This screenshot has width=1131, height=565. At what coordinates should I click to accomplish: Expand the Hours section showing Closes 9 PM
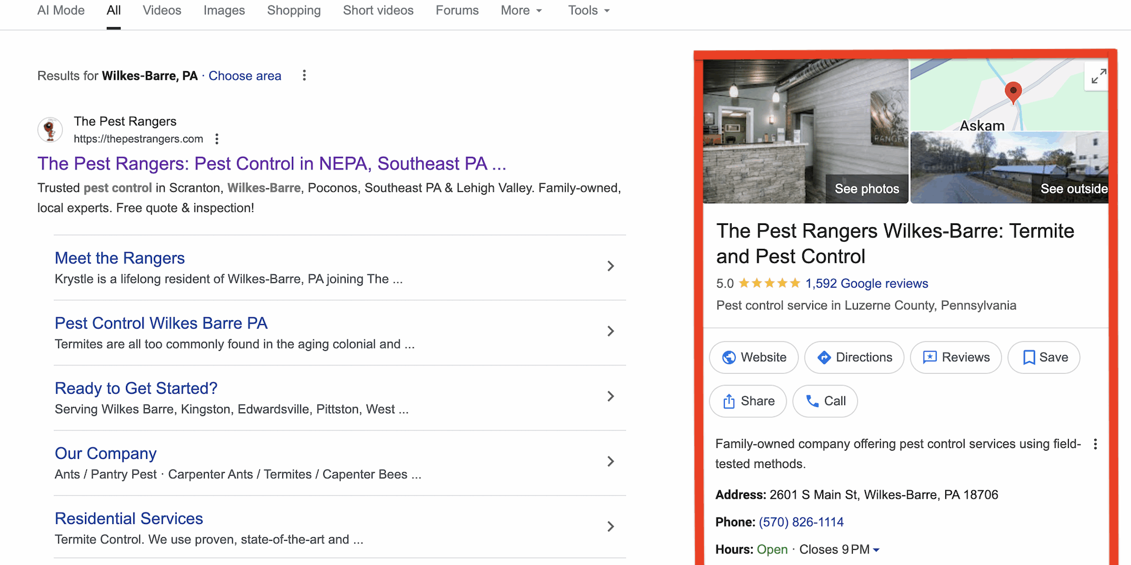pyautogui.click(x=878, y=549)
